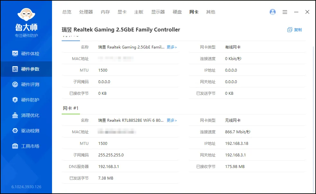Open the 清理优化 broom icon

coord(15,115)
